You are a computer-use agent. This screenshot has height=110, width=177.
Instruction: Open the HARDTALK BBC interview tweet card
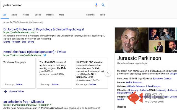tap(90, 73)
